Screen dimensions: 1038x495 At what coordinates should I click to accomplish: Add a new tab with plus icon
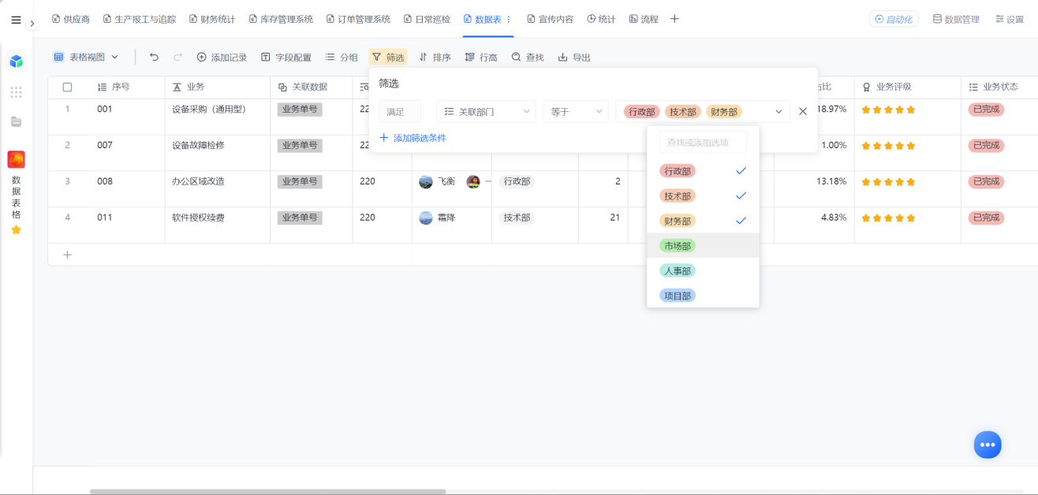[674, 19]
